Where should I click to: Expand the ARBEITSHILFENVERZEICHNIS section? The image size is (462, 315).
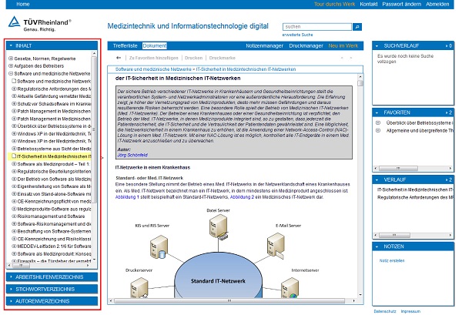tap(52, 277)
